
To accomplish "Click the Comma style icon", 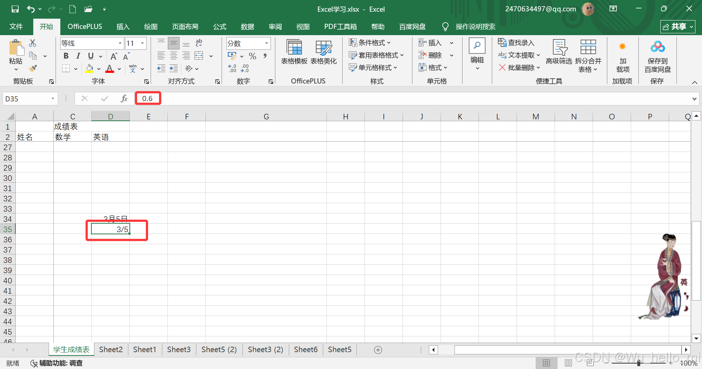I will tap(265, 56).
